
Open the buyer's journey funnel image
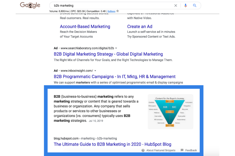tap(171, 112)
